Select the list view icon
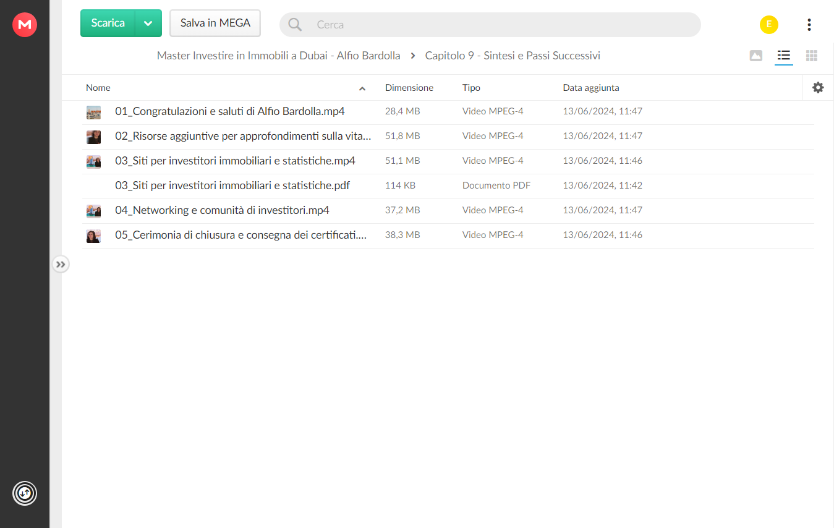 coord(784,56)
